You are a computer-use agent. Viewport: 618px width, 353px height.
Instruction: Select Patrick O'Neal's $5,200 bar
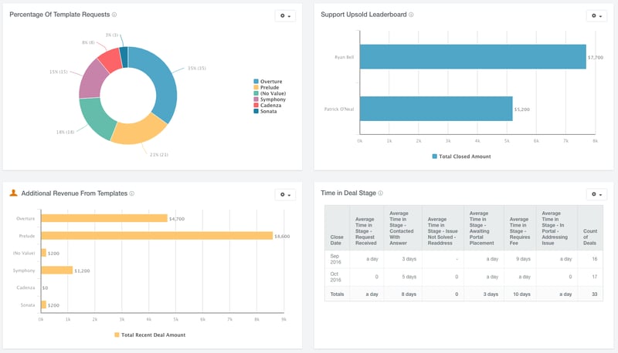(x=435, y=109)
